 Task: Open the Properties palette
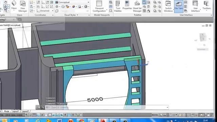[127, 5]
